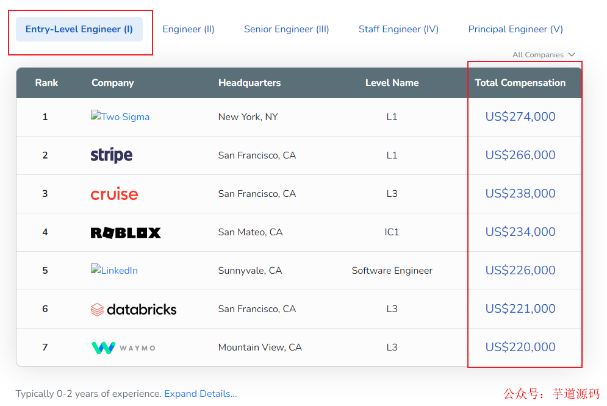
Task: Click Databricks' San Francisco, CA cell
Action: [x=257, y=308]
